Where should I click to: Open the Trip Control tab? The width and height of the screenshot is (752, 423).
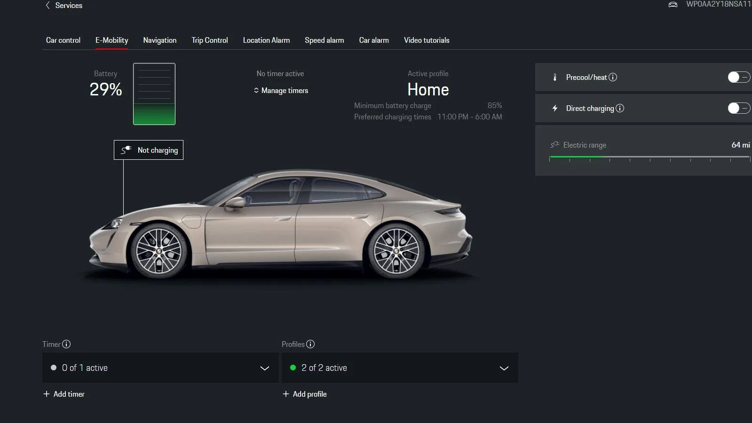point(210,40)
